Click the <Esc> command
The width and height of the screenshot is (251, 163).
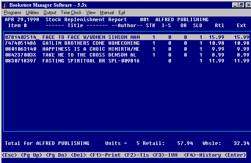click(x=9, y=155)
